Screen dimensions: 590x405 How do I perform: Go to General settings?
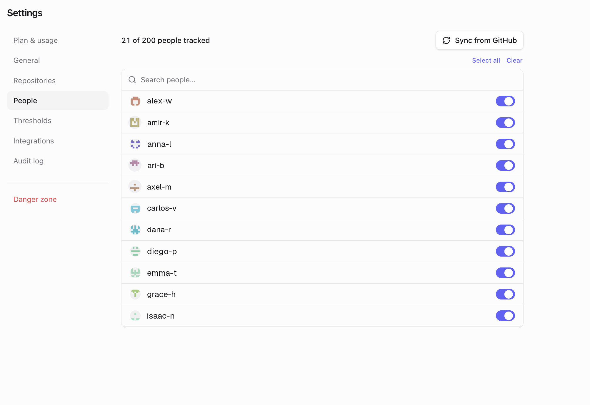[58, 60]
